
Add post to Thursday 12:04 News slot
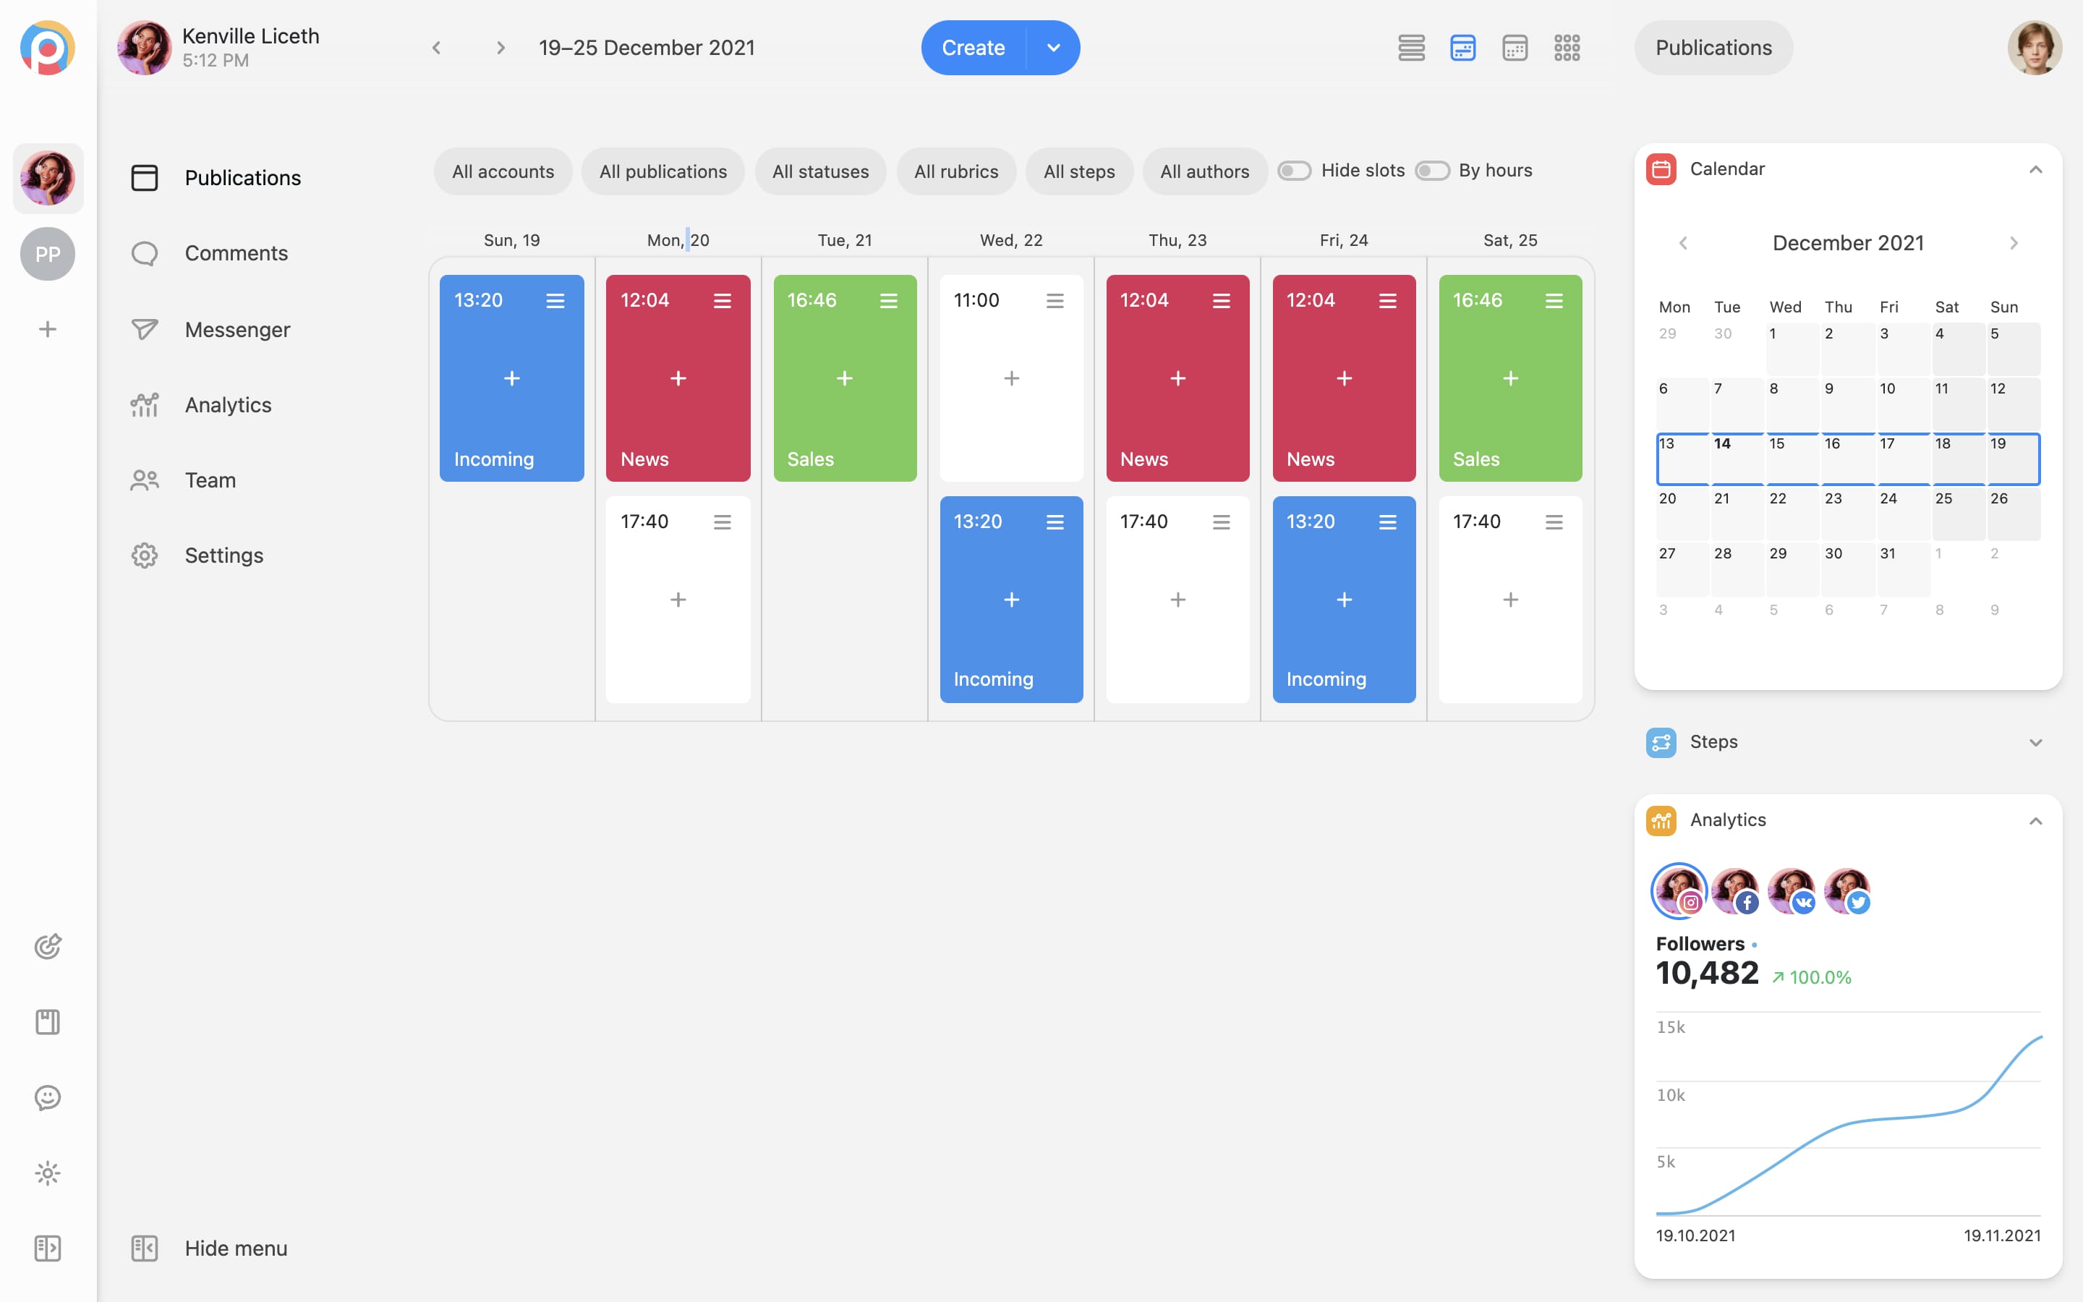click(1177, 378)
